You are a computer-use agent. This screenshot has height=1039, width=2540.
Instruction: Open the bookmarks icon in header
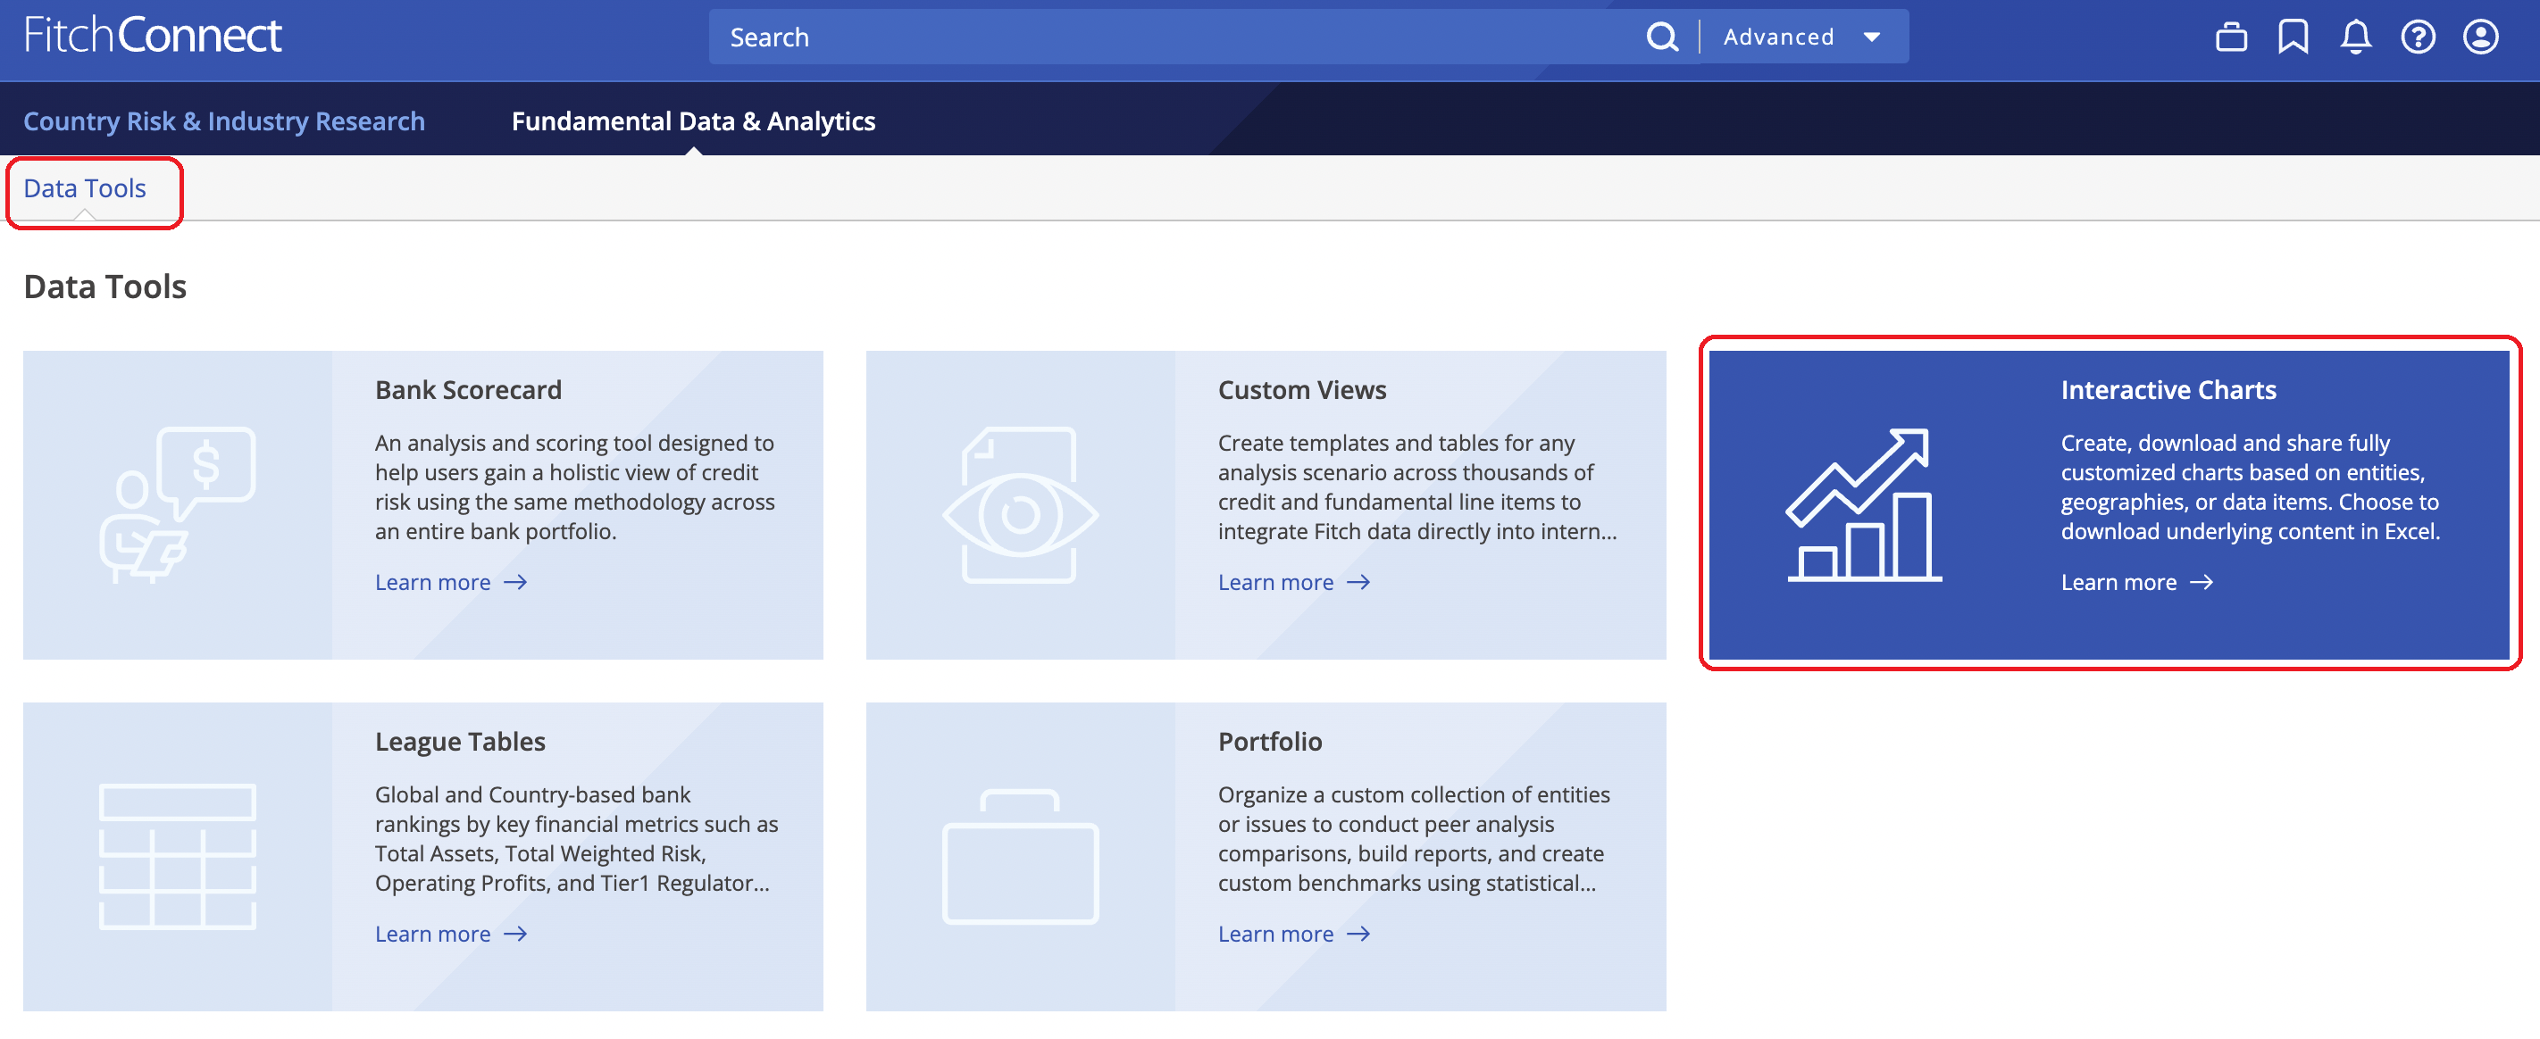coord(2293,37)
